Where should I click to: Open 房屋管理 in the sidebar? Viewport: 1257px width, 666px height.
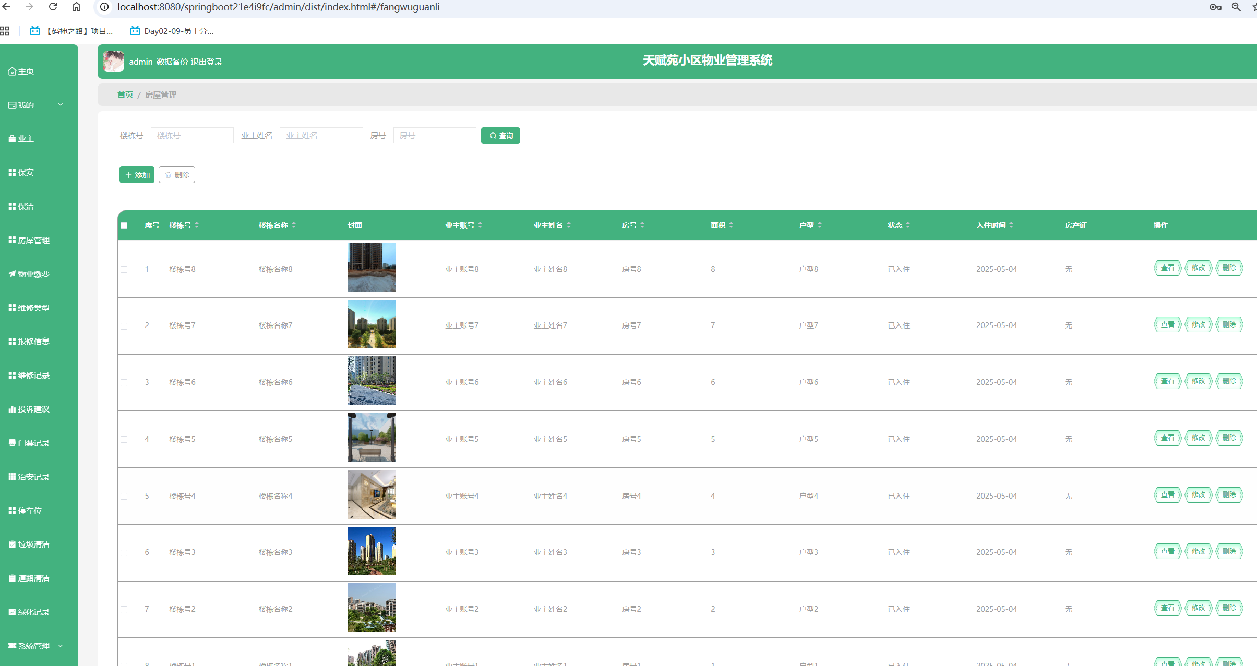(x=33, y=240)
